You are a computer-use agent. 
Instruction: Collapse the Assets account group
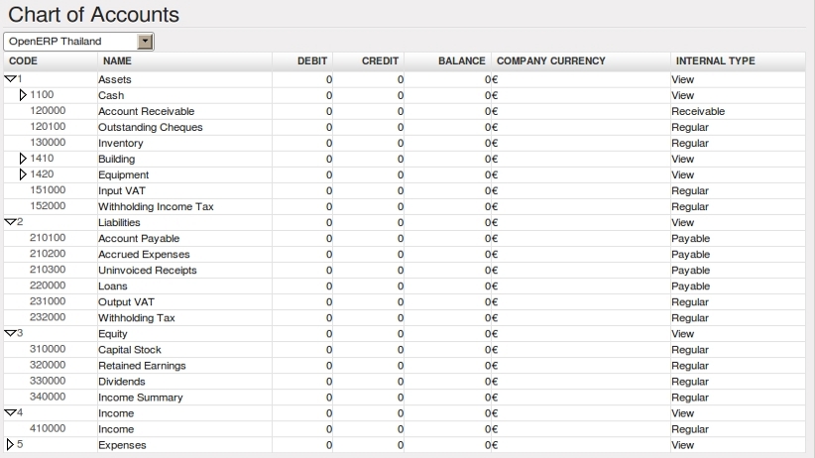[x=10, y=79]
